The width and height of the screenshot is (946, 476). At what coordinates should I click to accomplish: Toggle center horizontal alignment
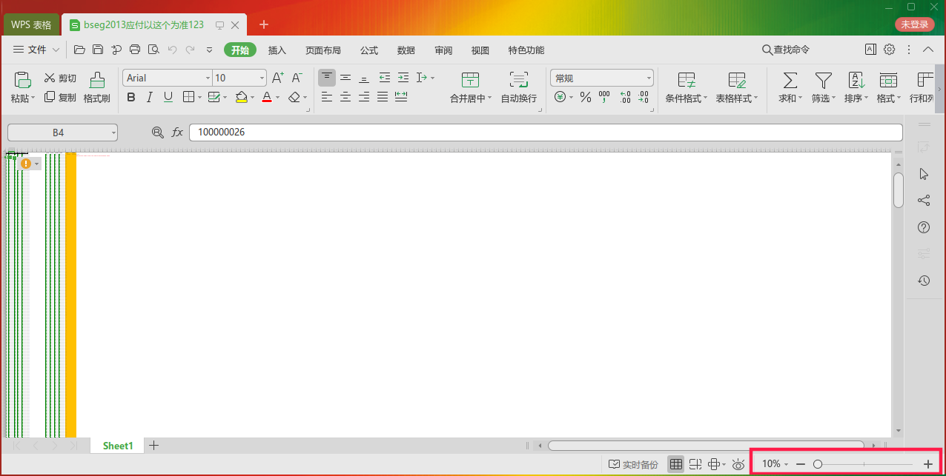tap(345, 97)
